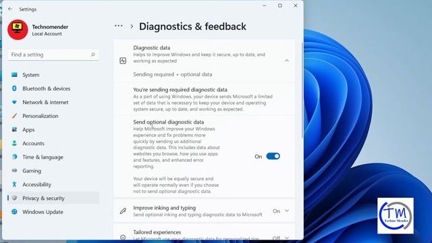
Task: Turn off Send optional diagnostic data toggle
Action: 273,156
